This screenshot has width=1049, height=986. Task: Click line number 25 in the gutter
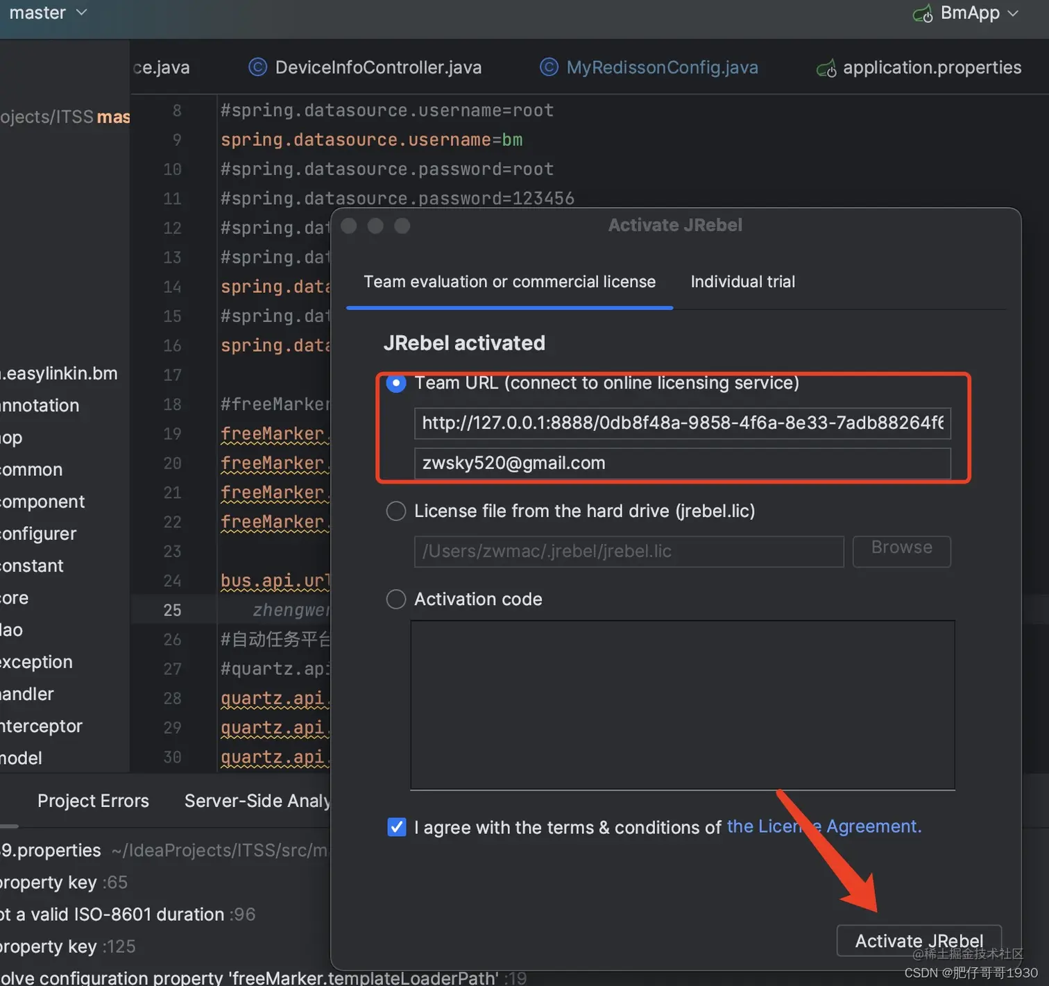tap(172, 610)
